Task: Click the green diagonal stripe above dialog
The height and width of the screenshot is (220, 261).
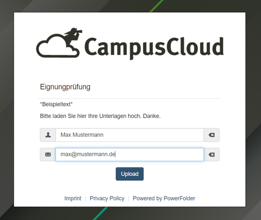Action: (x=157, y=6)
